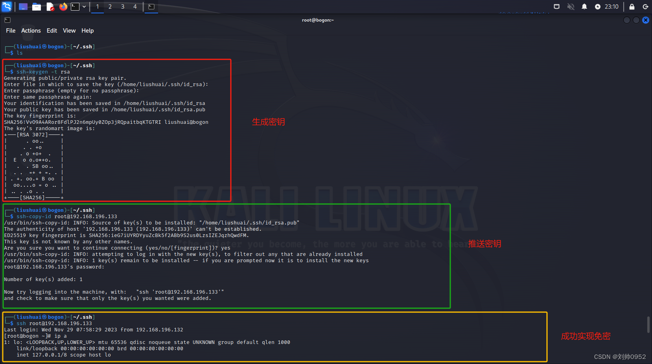
Task: Click the ED25519 key fingerprint line
Action: pos(127,235)
